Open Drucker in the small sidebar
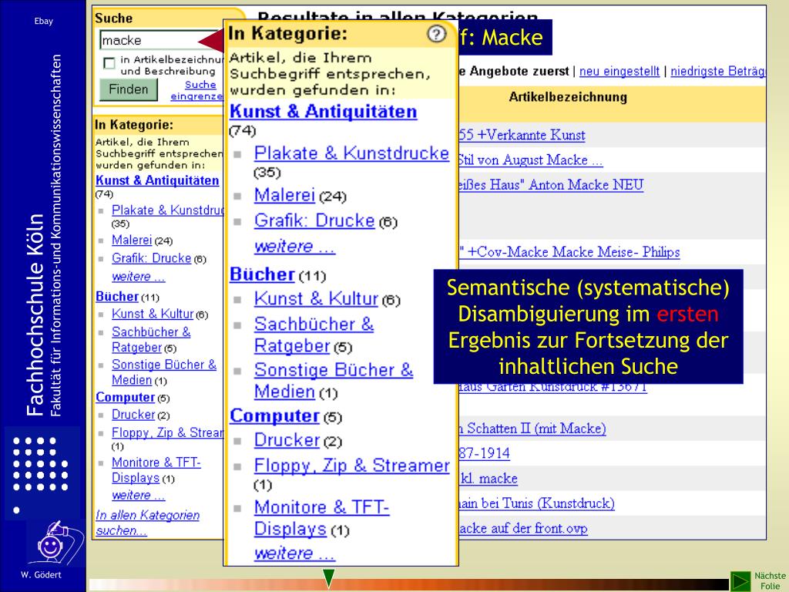Image resolution: width=789 pixels, height=592 pixels. (133, 414)
